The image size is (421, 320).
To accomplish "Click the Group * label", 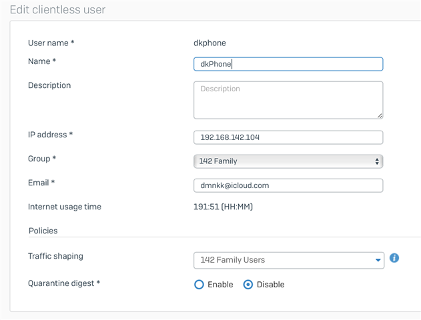I will pos(42,159).
